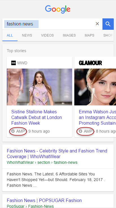116x208 pixels.
Task: Open the POPSUGAR Fashion News result
Action: (44, 200)
